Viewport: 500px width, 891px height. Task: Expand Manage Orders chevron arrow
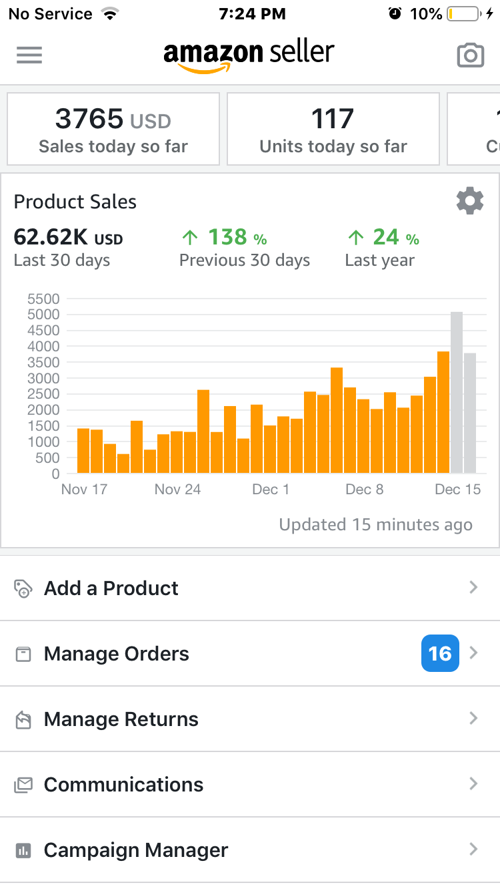(x=473, y=653)
